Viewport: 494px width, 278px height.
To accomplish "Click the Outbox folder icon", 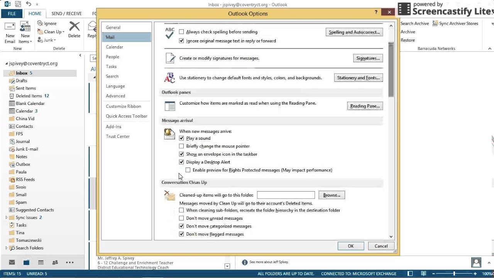I will click(12, 164).
